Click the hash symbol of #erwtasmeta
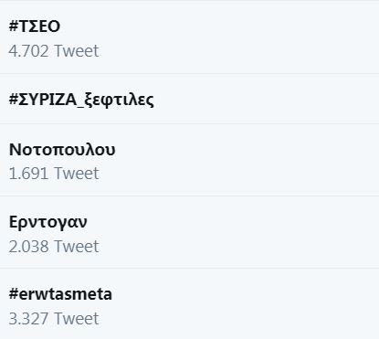 coord(14,294)
